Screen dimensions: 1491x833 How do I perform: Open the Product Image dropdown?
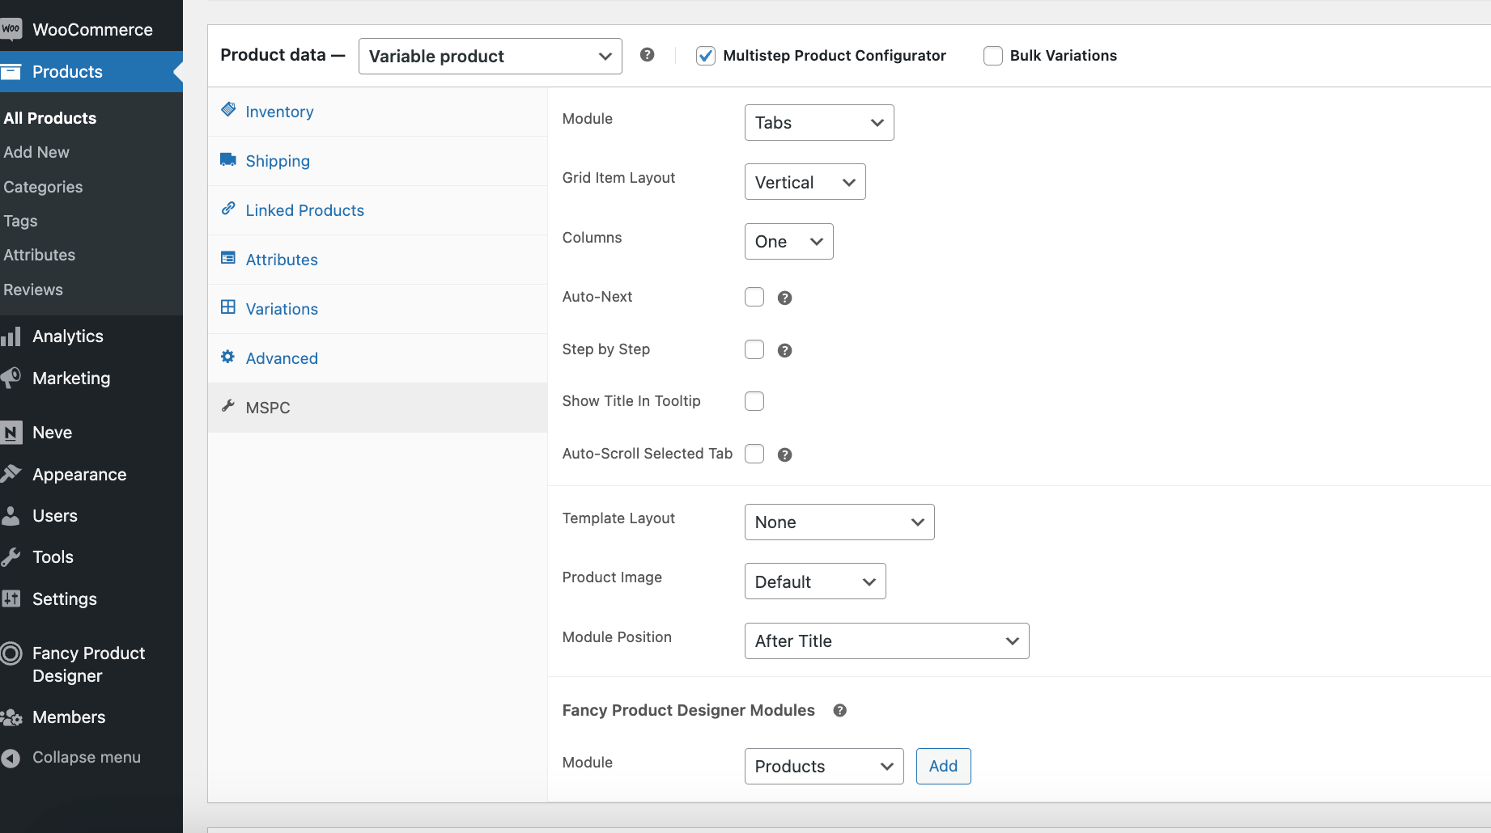coord(815,581)
